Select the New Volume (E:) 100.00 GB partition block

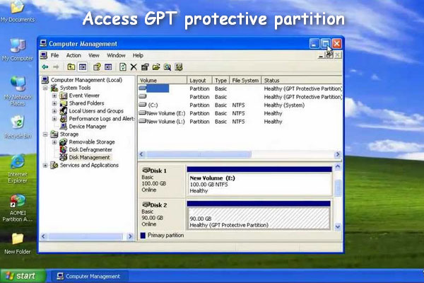coord(259,181)
